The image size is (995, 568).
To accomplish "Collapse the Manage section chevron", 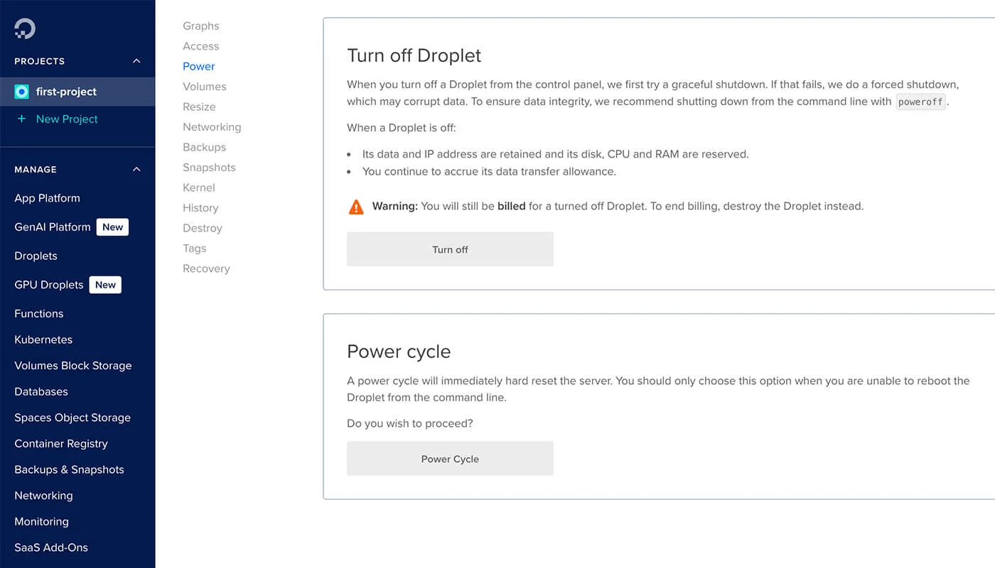I will 136,170.
